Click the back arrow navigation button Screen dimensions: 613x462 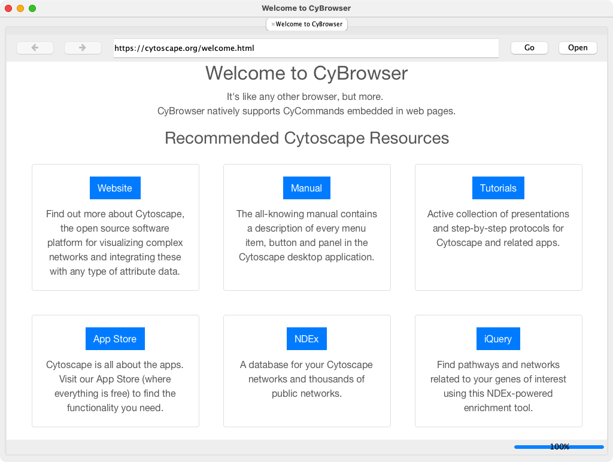[x=35, y=48]
